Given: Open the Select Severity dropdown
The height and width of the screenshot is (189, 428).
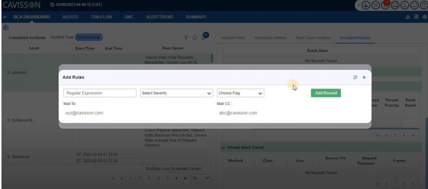Looking at the screenshot, I should [x=176, y=93].
